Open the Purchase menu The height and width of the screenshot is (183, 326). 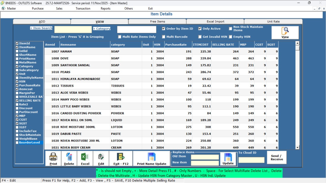pos(38,8)
